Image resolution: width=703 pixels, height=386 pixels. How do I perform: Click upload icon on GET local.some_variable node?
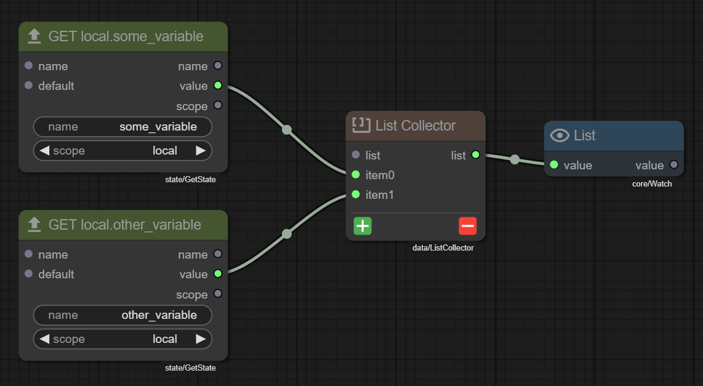34,36
